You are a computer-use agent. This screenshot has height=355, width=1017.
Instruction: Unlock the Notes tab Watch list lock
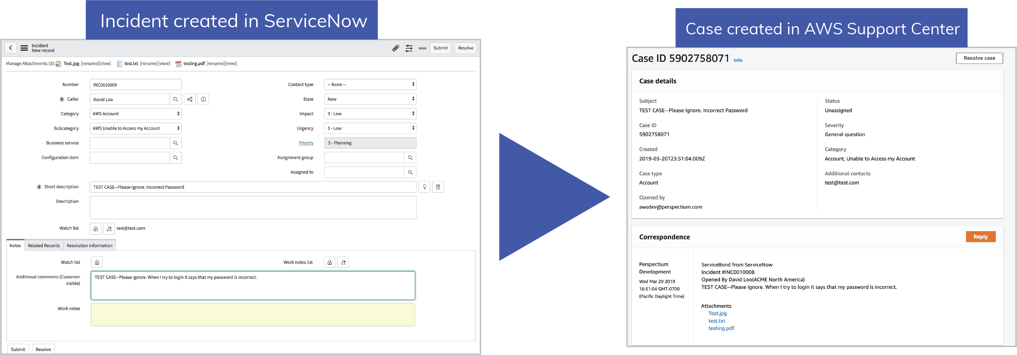(x=97, y=262)
